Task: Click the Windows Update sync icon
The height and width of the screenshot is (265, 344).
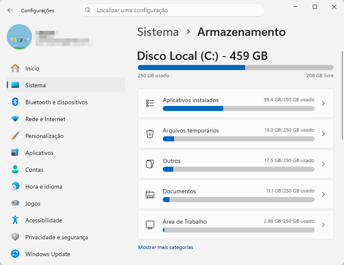Action: pyautogui.click(x=15, y=254)
